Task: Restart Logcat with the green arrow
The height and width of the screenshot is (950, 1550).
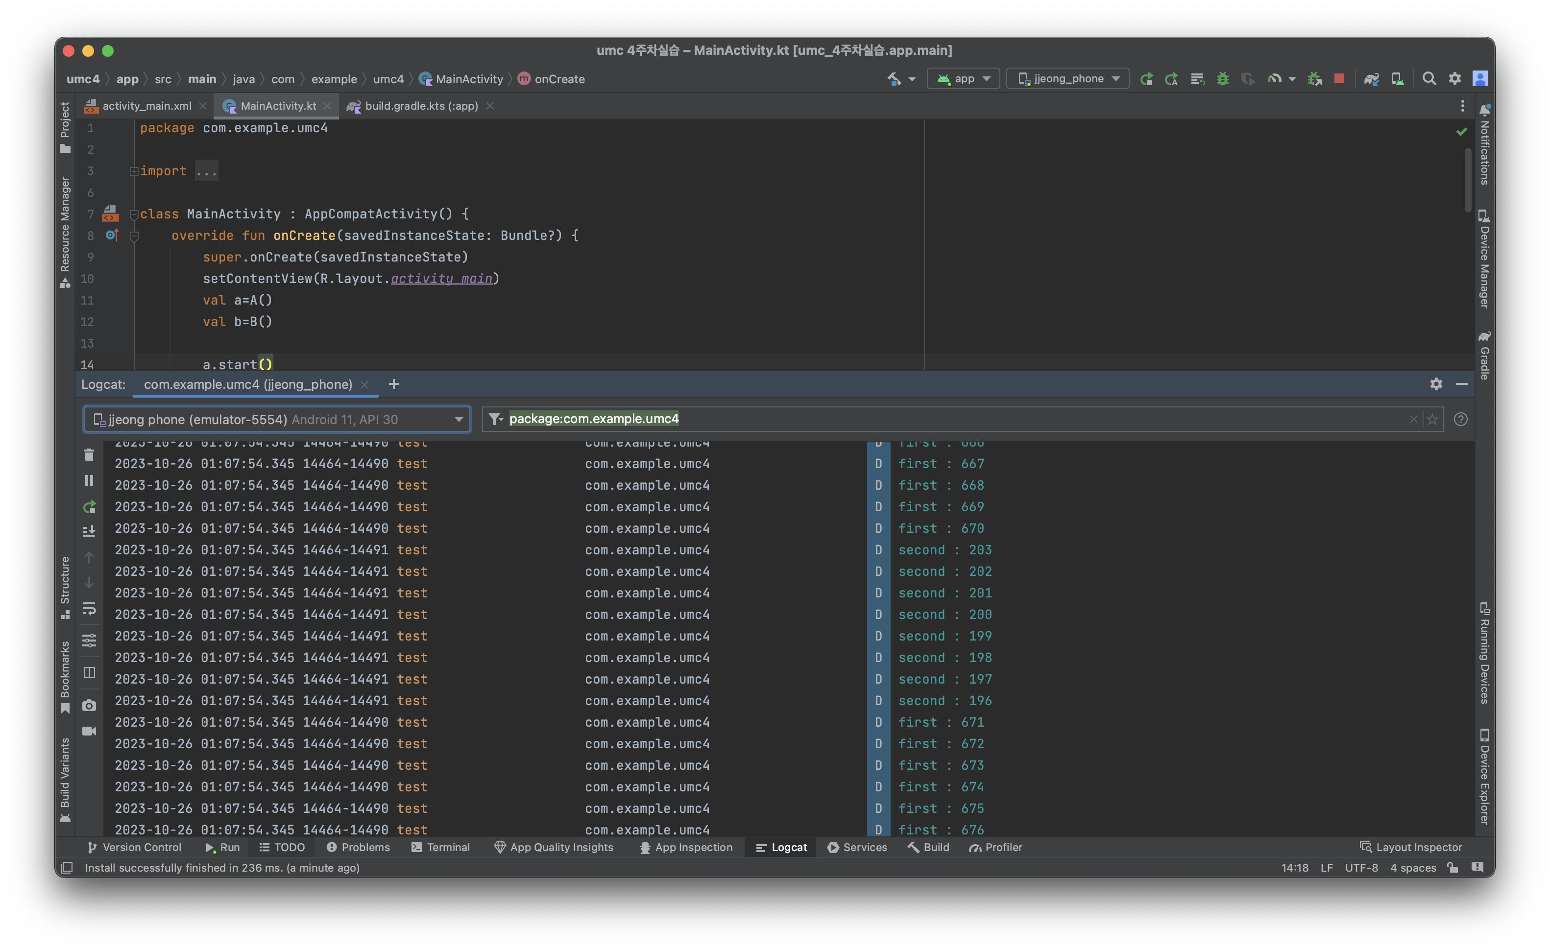Action: point(89,507)
